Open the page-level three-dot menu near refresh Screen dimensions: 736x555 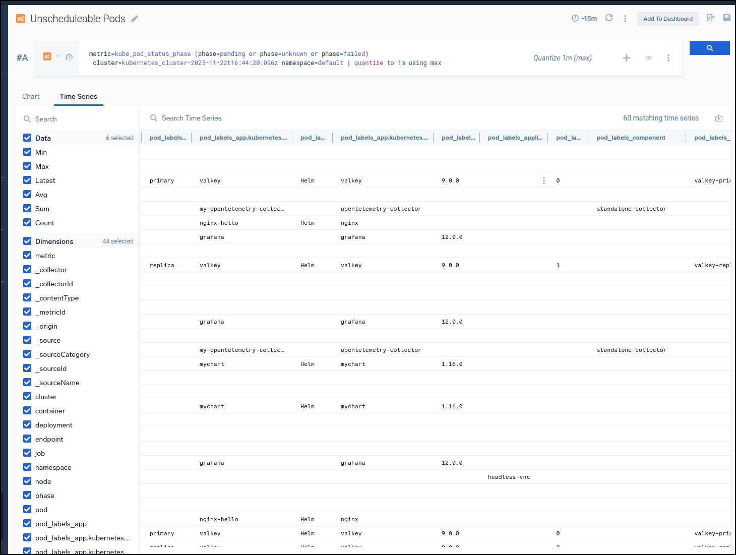pos(625,19)
